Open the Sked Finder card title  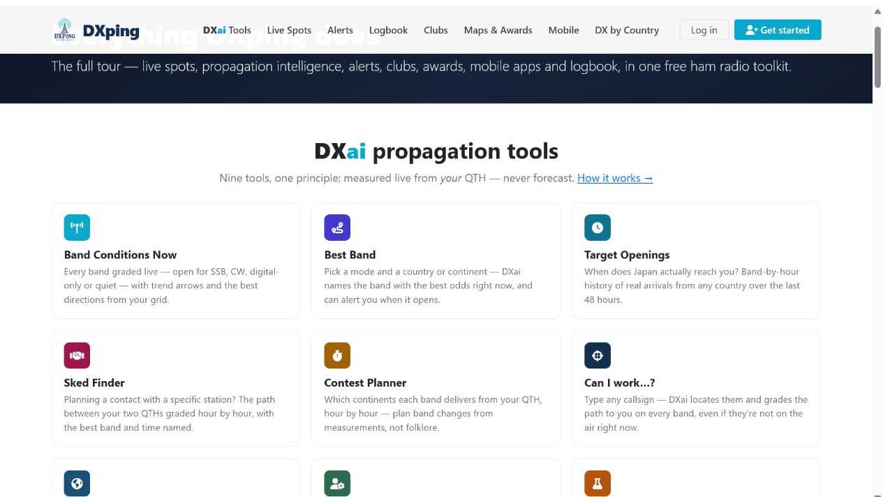(x=94, y=383)
